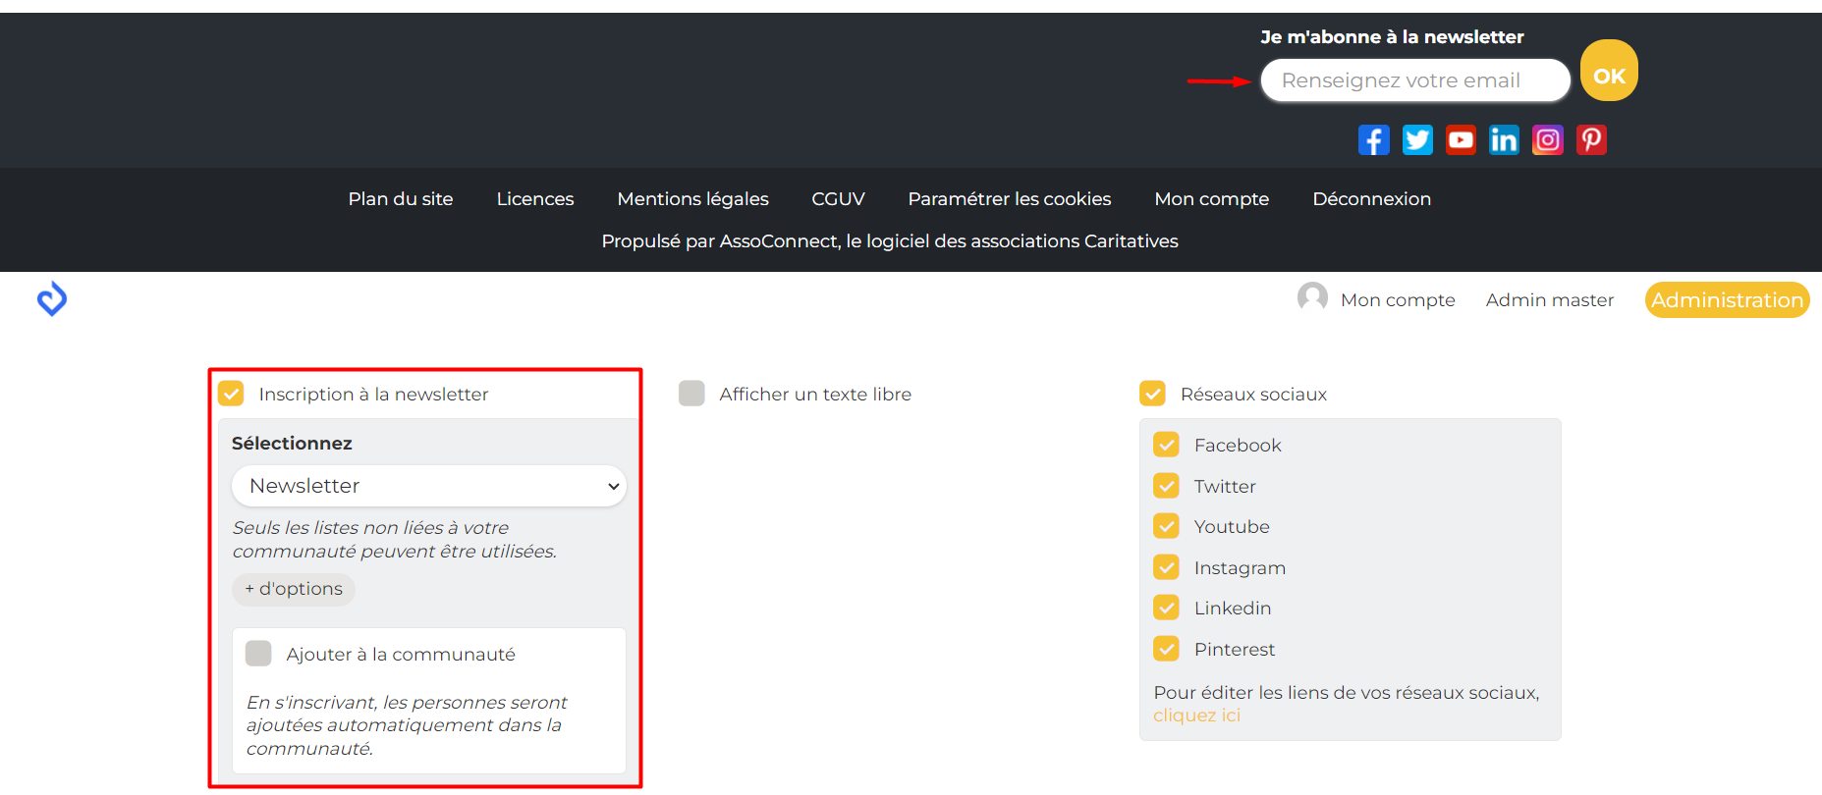Follow the cliquez ici link
This screenshot has height=795, width=1822.
[1196, 715]
